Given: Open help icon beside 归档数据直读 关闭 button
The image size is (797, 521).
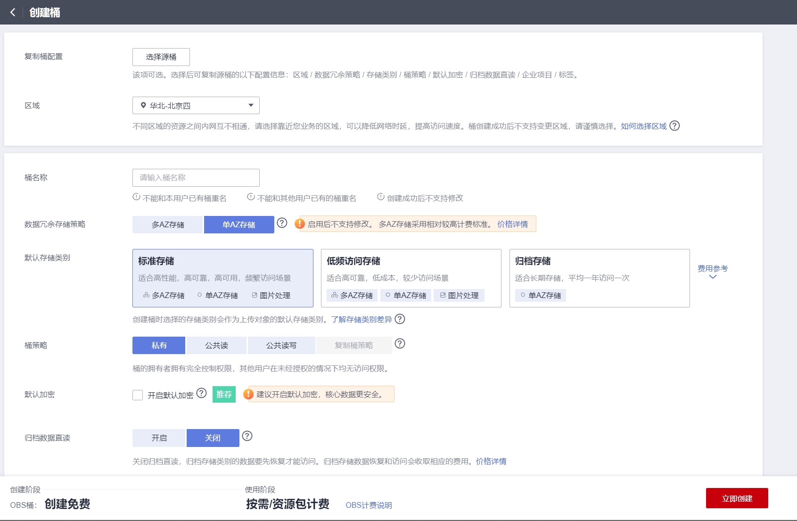Looking at the screenshot, I should (247, 436).
